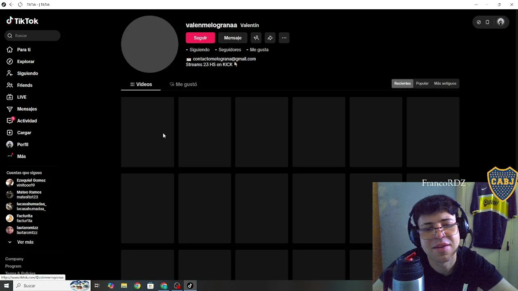The width and height of the screenshot is (518, 291).
Task: Open the account avatar menu top right
Action: (x=501, y=22)
